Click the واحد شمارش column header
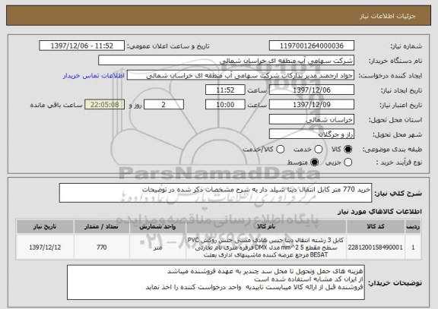Image resolution: width=438 pixels, height=309 pixels. tap(157, 226)
